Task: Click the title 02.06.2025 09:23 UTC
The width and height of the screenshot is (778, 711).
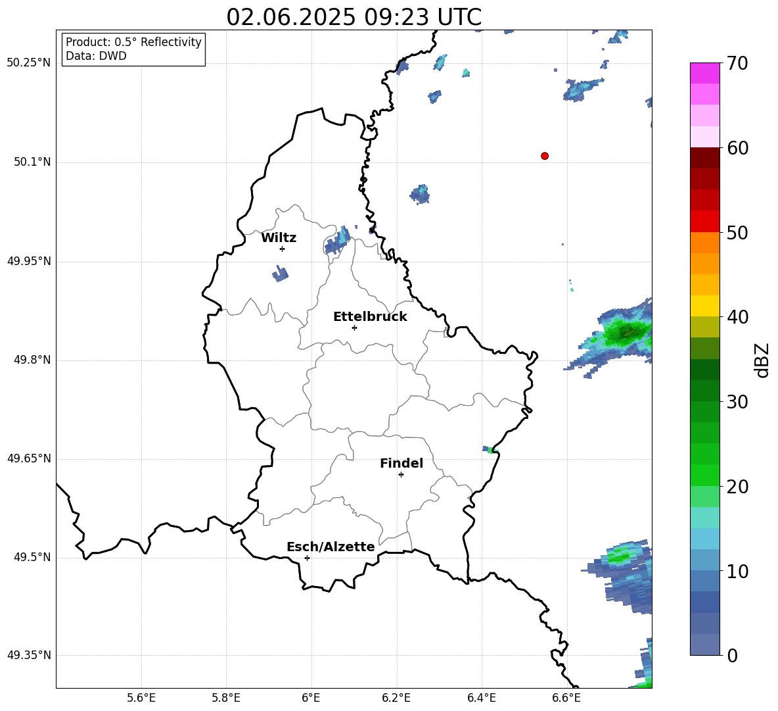Action: coord(354,17)
